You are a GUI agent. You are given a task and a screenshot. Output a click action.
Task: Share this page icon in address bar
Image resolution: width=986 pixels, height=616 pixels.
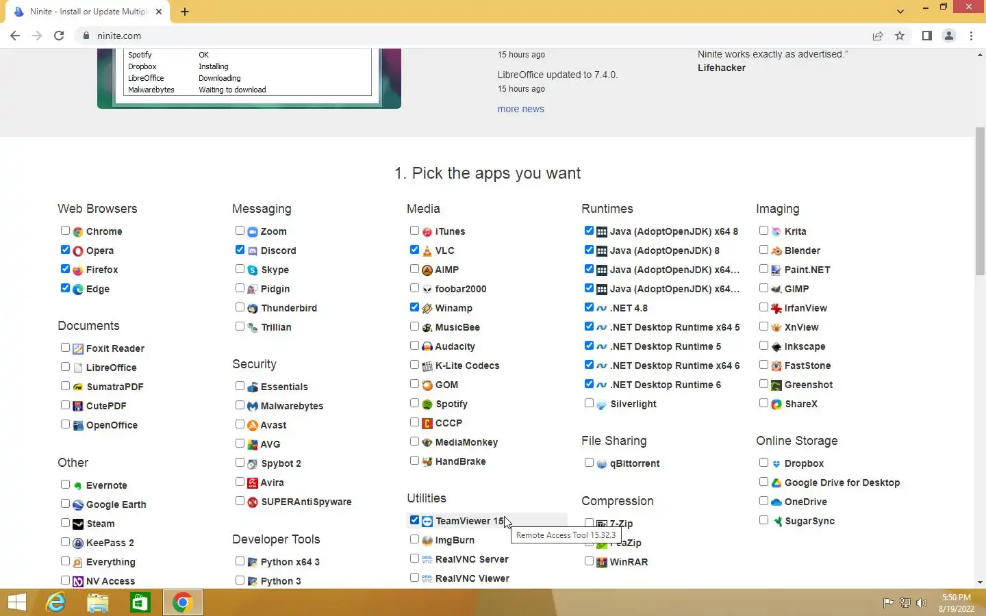click(878, 36)
